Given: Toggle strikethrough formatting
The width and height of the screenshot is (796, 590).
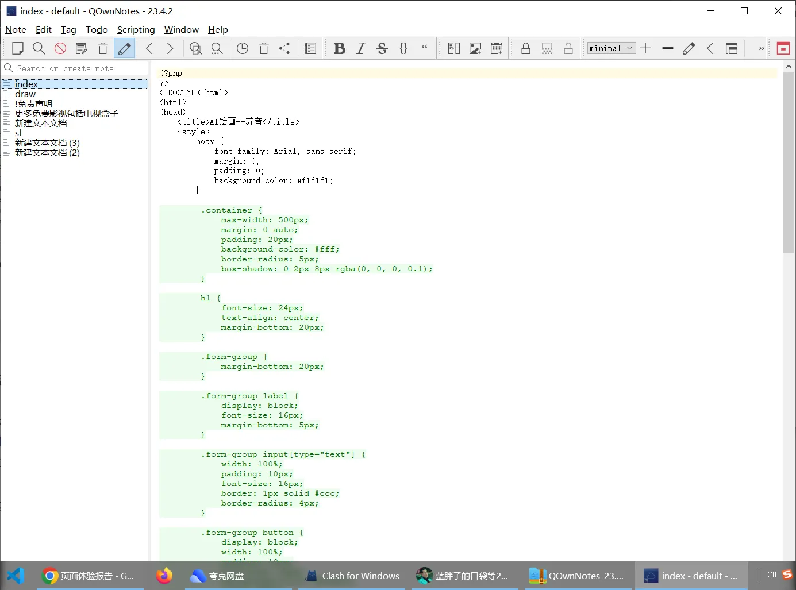Looking at the screenshot, I should click(382, 48).
